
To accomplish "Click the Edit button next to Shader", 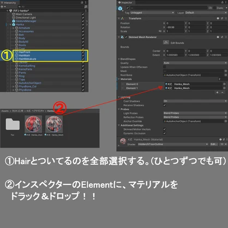I will (214, 144).
